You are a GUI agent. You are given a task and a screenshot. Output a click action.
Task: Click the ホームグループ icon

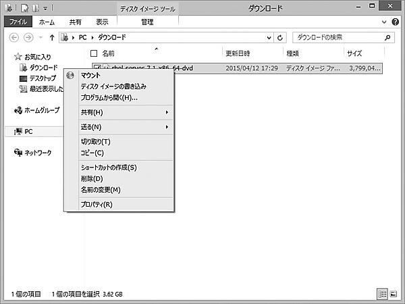(x=18, y=110)
